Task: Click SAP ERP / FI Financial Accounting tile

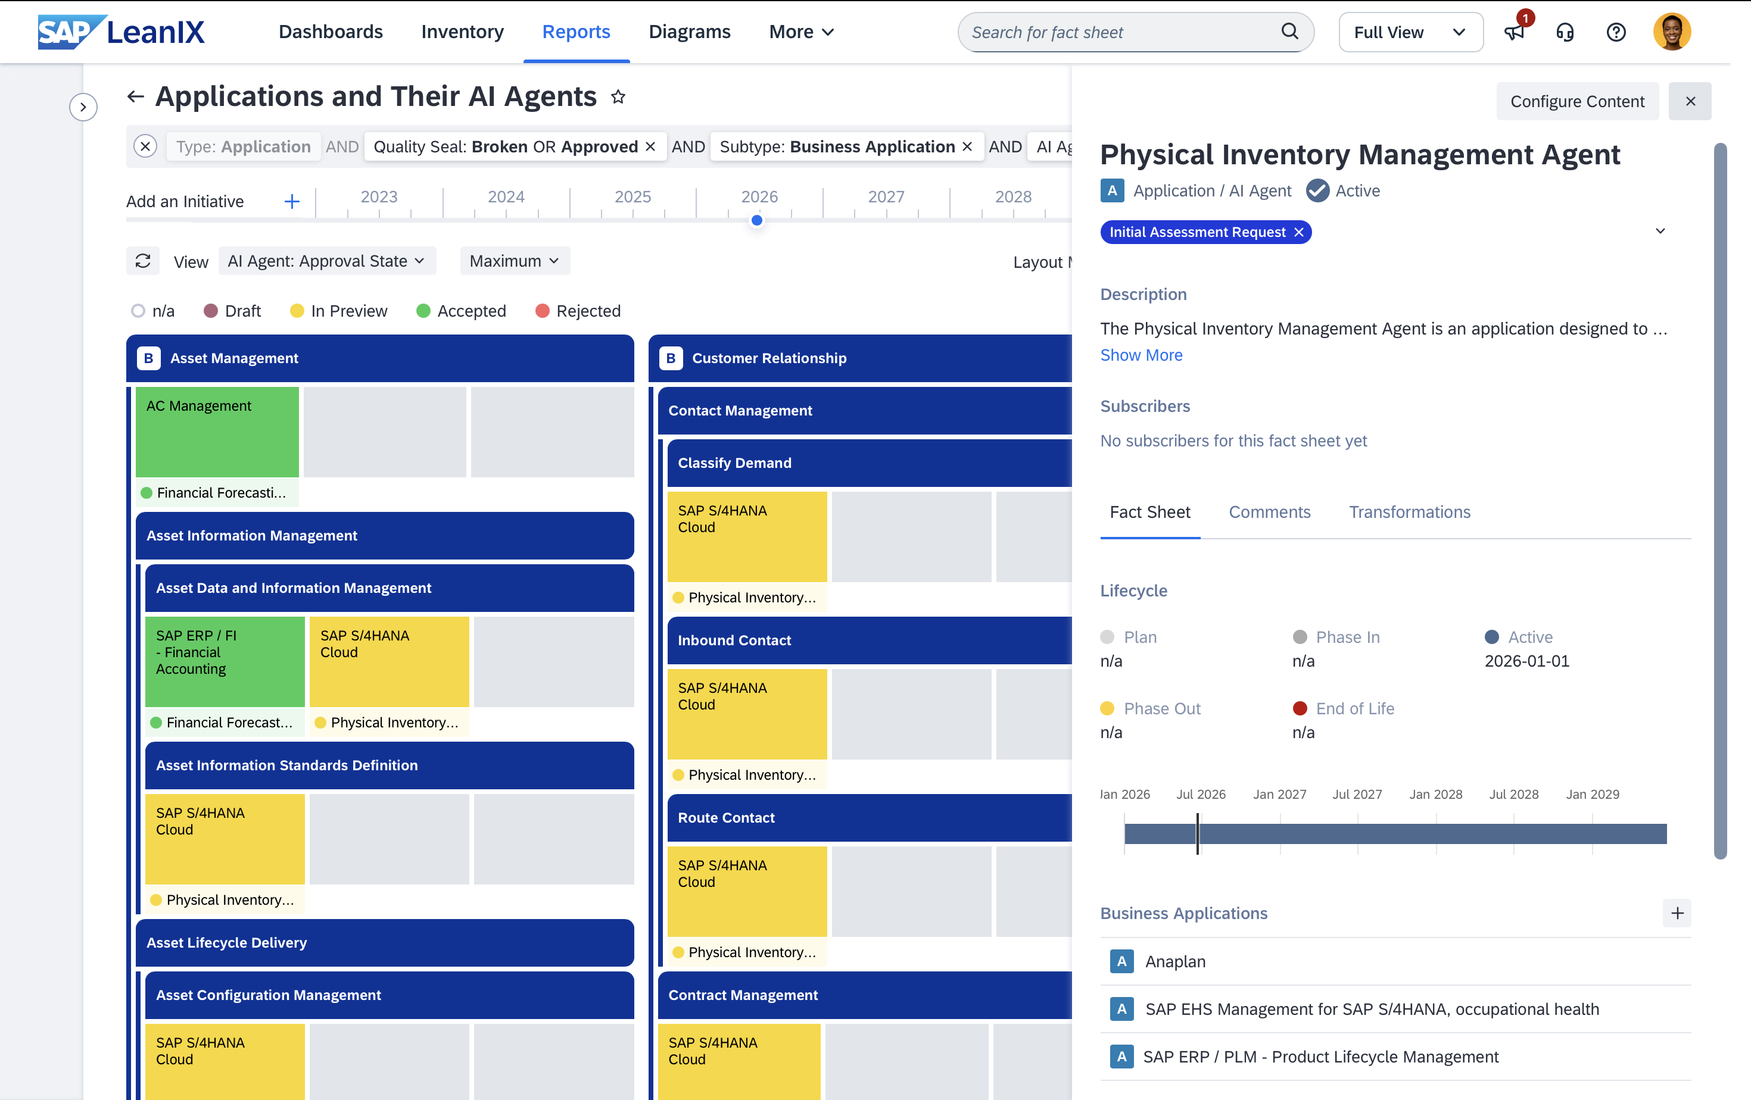Action: pos(225,661)
